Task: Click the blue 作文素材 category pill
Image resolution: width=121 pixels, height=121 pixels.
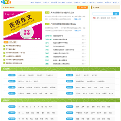Action: tap(12, 87)
